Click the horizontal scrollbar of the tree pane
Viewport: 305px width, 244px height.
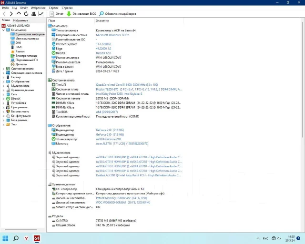click(x=21, y=230)
